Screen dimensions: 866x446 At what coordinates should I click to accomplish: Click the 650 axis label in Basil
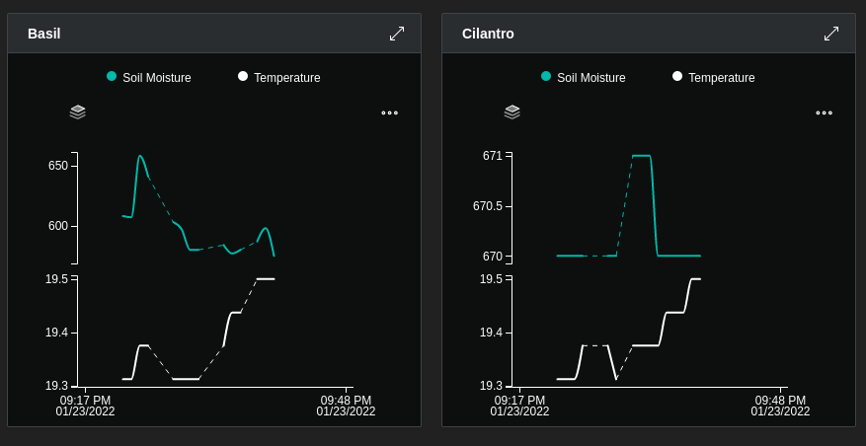pyautogui.click(x=58, y=166)
